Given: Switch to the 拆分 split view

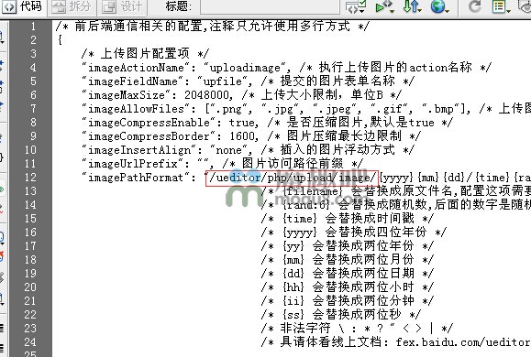Looking at the screenshot, I should pos(72,6).
